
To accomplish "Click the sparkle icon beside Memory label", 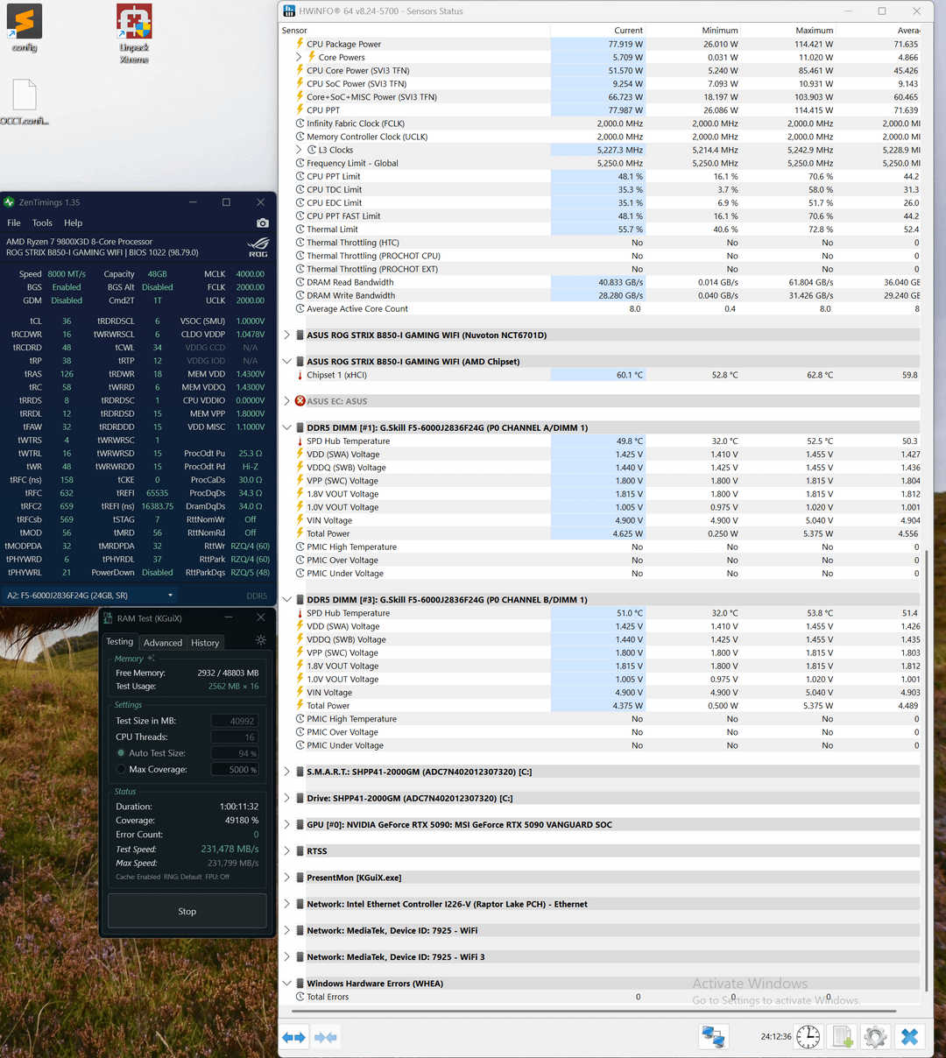I will tap(151, 658).
